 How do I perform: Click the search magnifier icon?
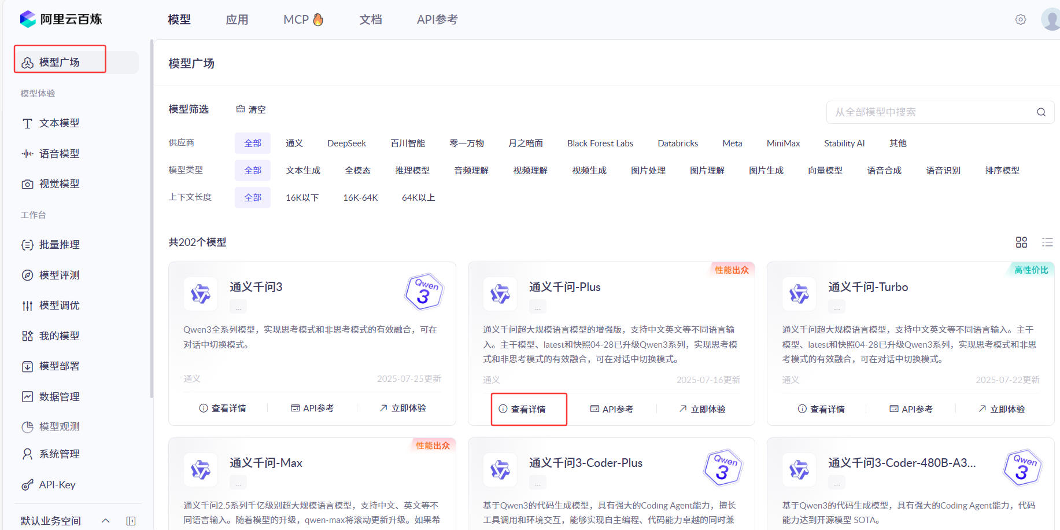click(1041, 112)
